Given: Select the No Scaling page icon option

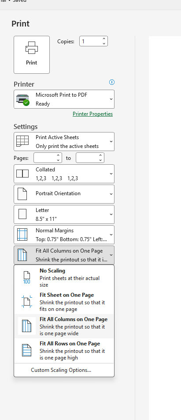Looking at the screenshot, I should tap(27, 277).
